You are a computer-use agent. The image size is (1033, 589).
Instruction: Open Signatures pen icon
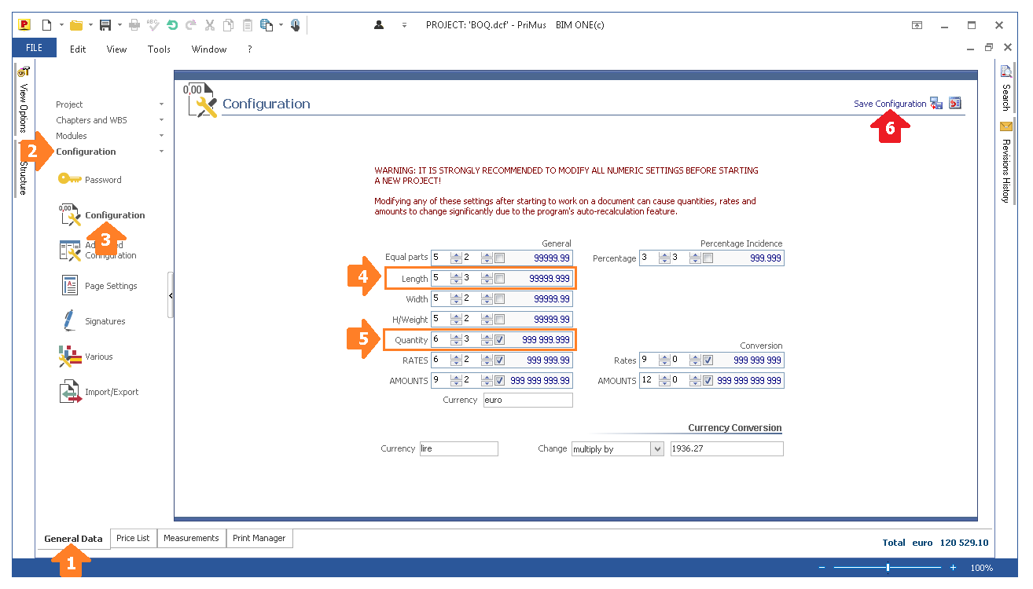[69, 320]
